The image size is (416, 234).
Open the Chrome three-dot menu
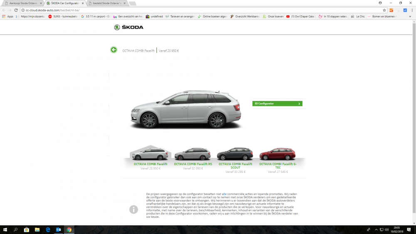point(412,10)
